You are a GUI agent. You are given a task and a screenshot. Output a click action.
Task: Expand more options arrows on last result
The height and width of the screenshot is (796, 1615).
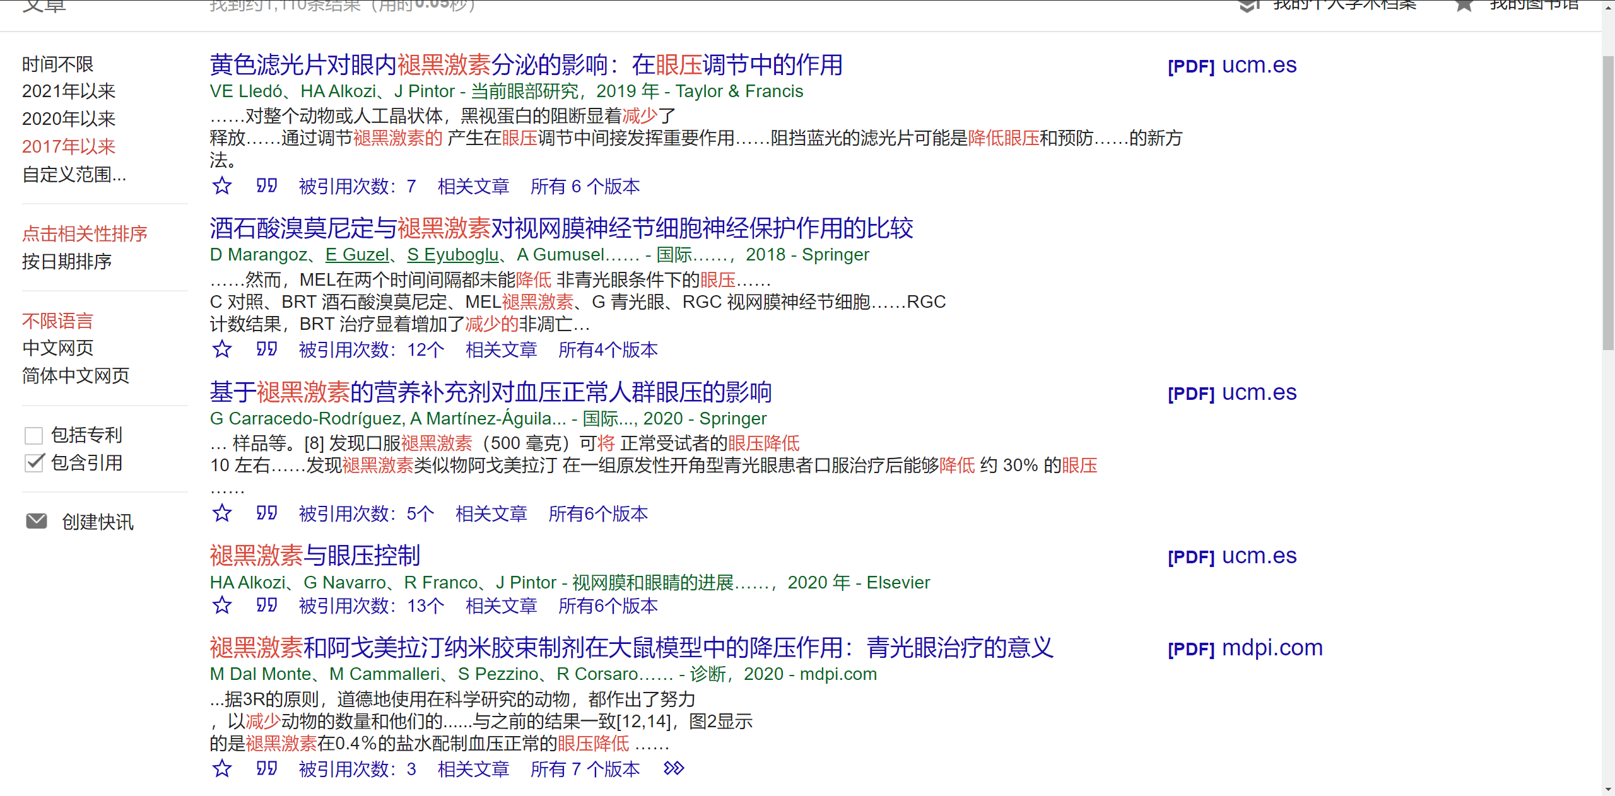tap(673, 768)
